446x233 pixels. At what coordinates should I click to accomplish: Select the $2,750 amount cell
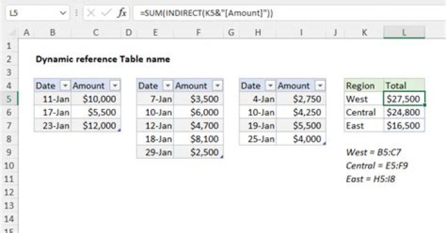coord(301,99)
